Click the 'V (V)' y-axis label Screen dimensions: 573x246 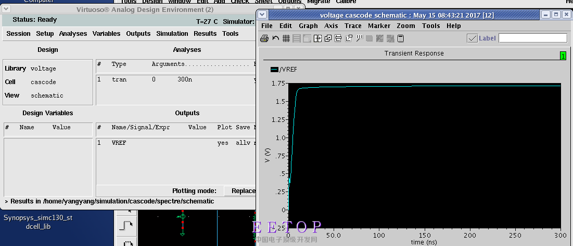point(268,155)
